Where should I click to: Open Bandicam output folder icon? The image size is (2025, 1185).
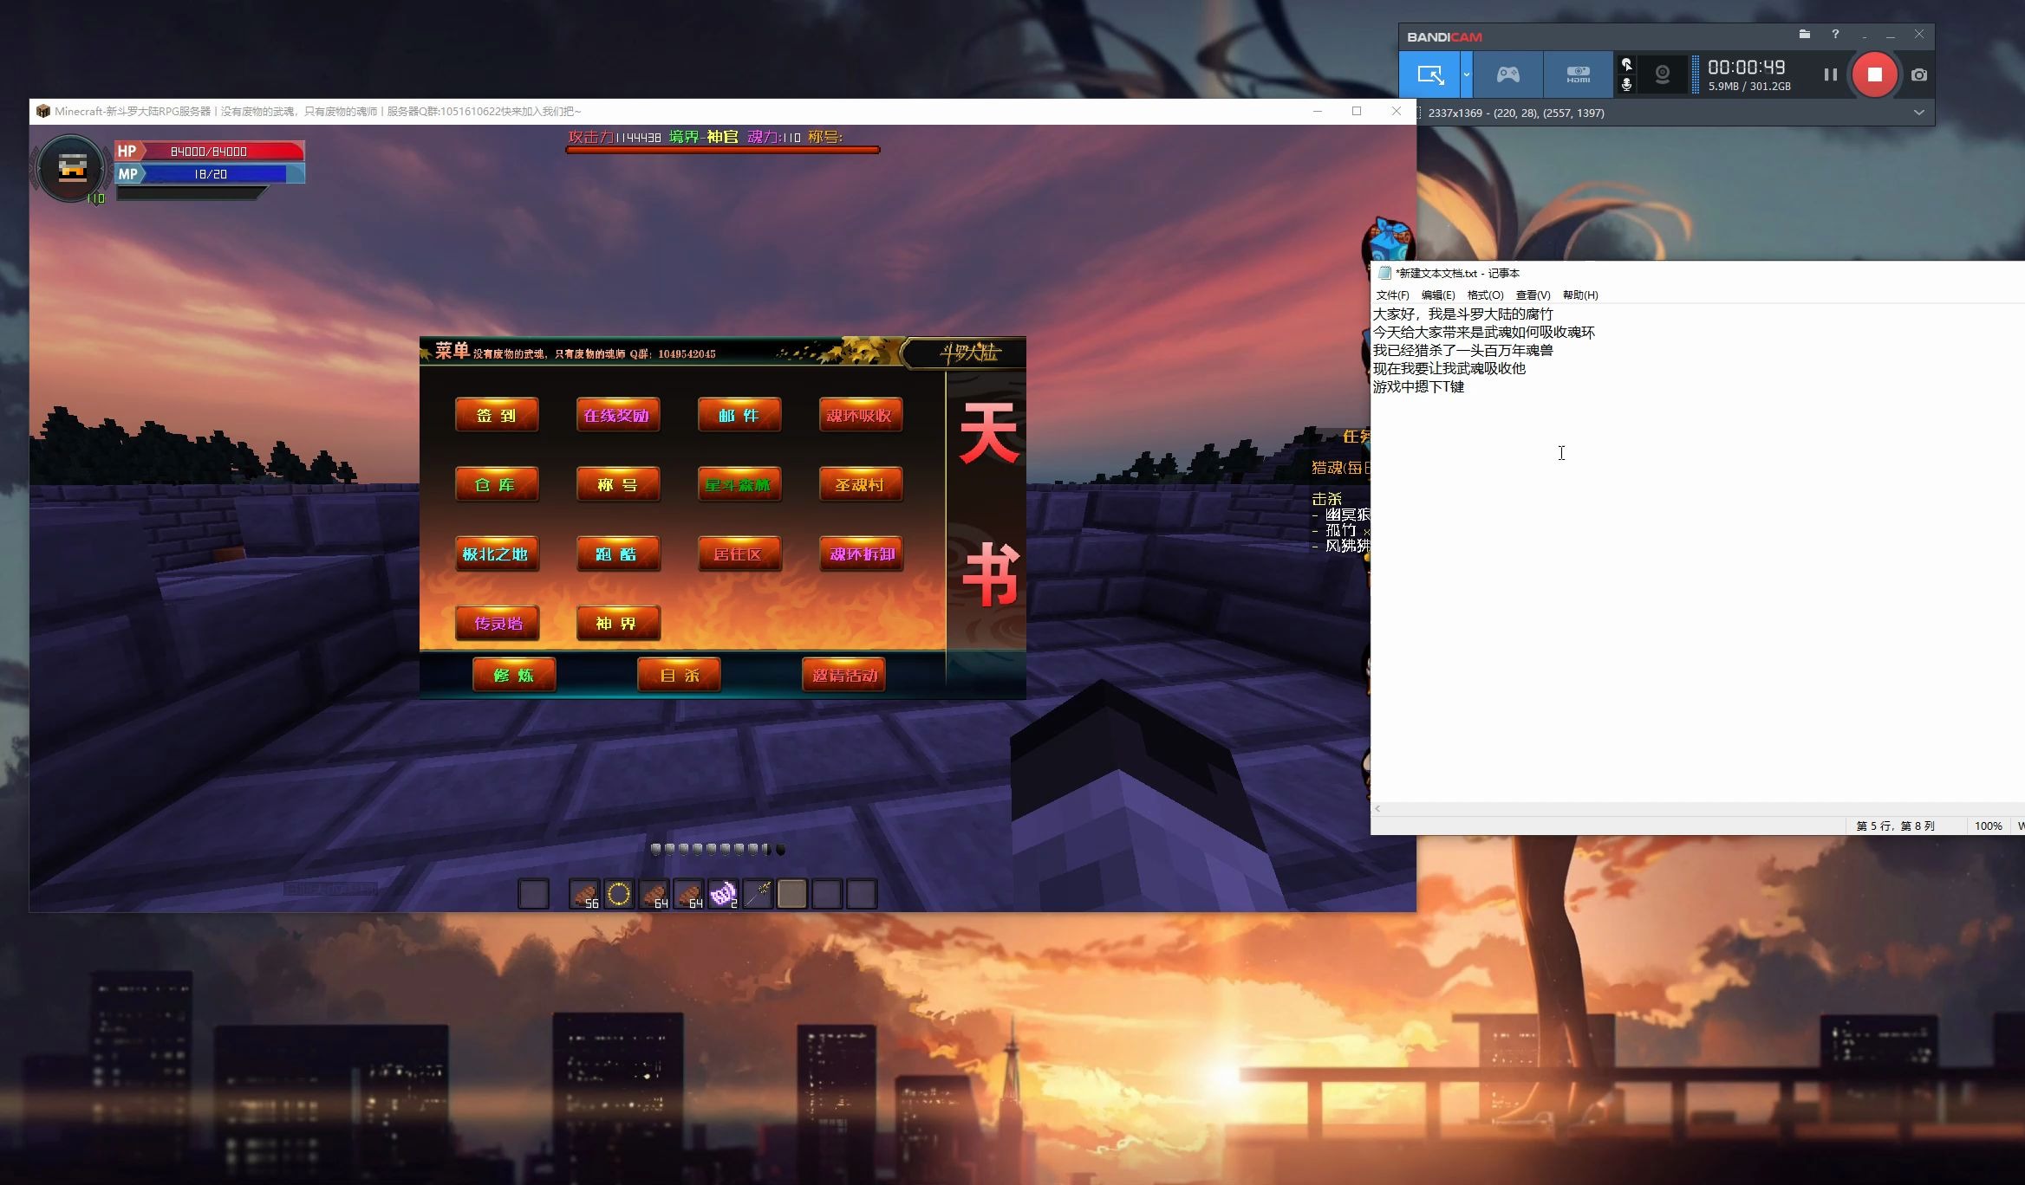point(1804,35)
